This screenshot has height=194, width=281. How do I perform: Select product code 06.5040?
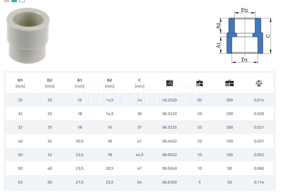pyautogui.click(x=170, y=168)
